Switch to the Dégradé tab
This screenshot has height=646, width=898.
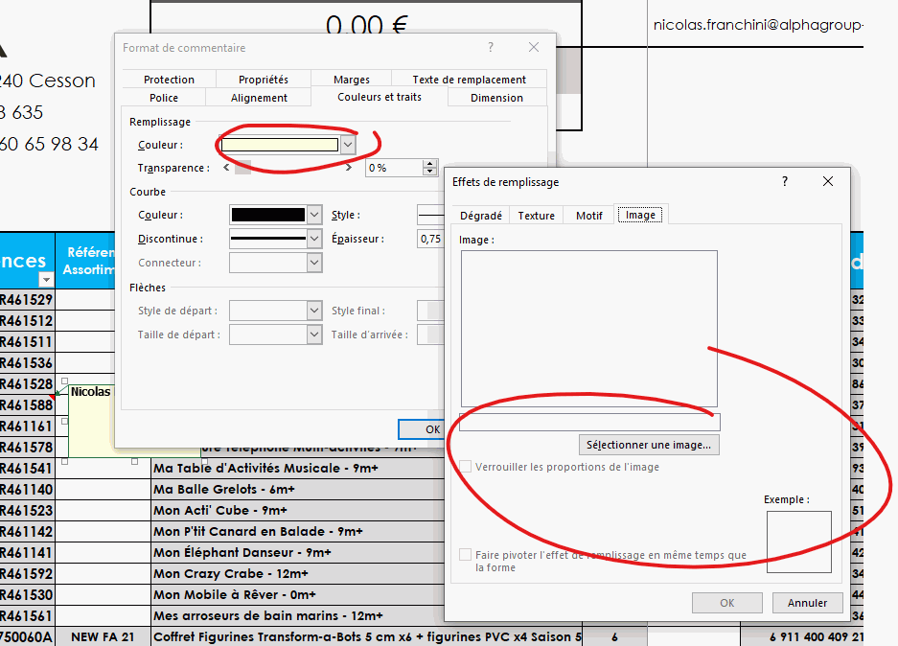[480, 216]
